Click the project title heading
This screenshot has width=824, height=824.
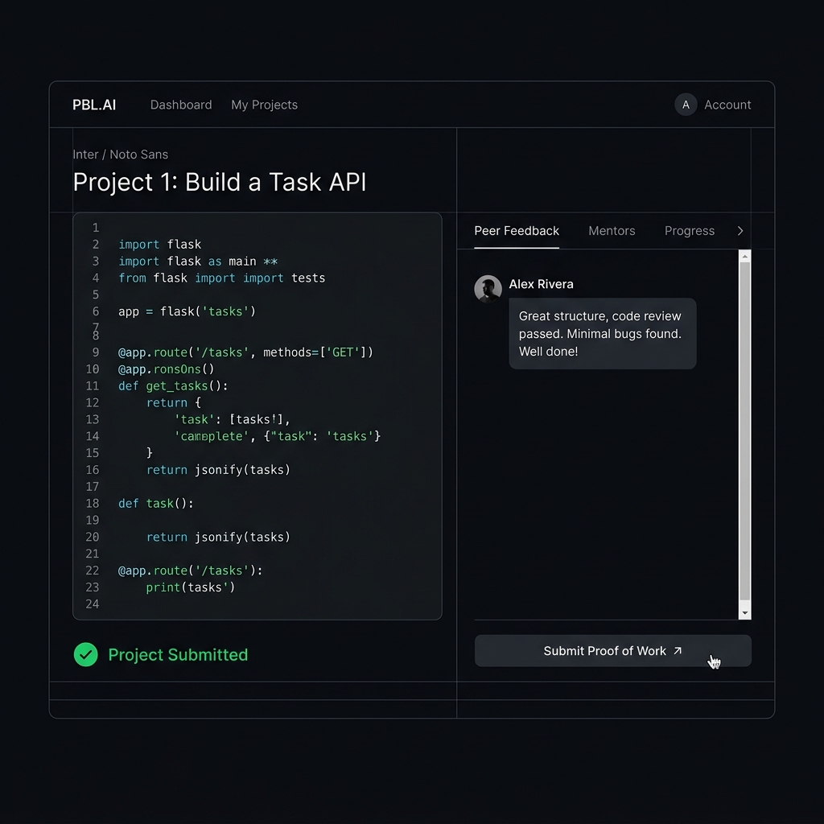219,182
